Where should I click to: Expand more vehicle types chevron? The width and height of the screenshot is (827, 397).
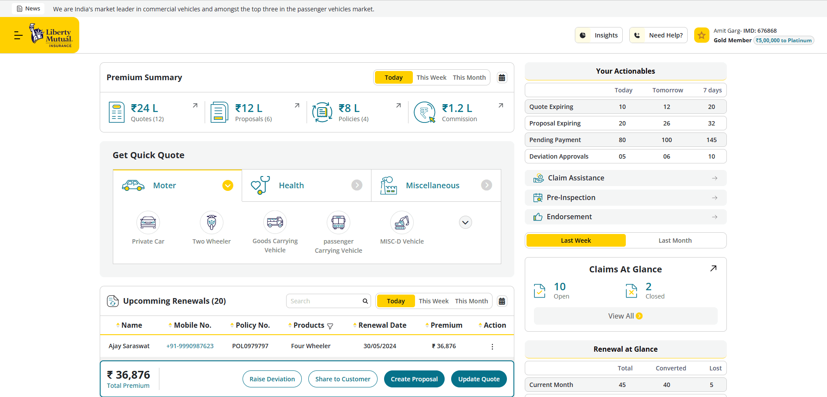[465, 222]
